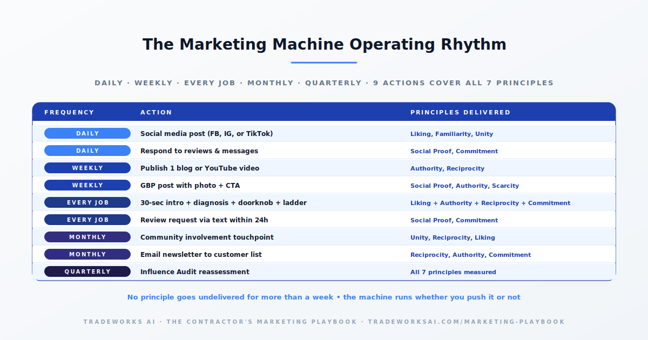Click 'Social media post (FB, IG, or TikTok)'
648x340 pixels.
[207, 134]
